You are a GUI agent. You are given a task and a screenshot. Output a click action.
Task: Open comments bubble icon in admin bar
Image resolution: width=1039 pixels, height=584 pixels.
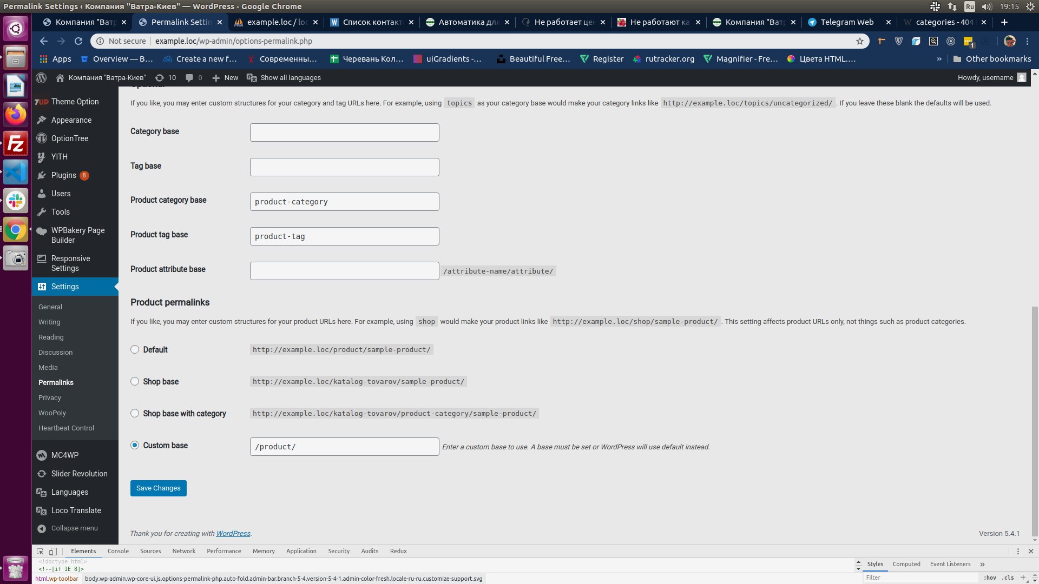coord(194,78)
